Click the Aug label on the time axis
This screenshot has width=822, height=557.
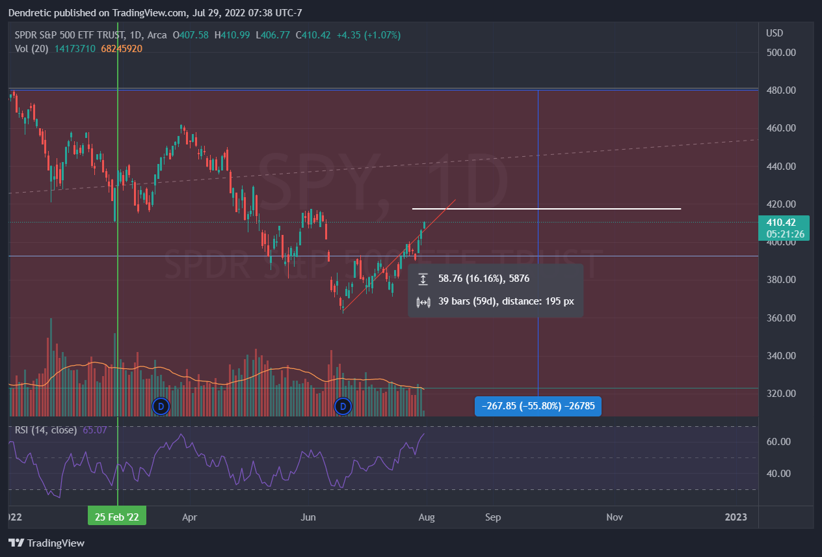(x=427, y=517)
